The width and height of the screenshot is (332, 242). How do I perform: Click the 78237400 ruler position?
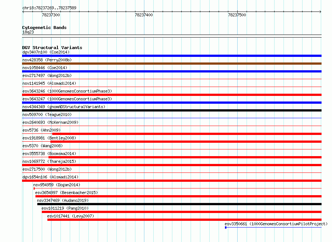click(144, 15)
